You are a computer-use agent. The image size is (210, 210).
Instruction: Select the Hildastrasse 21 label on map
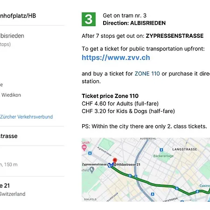[x=128, y=165]
